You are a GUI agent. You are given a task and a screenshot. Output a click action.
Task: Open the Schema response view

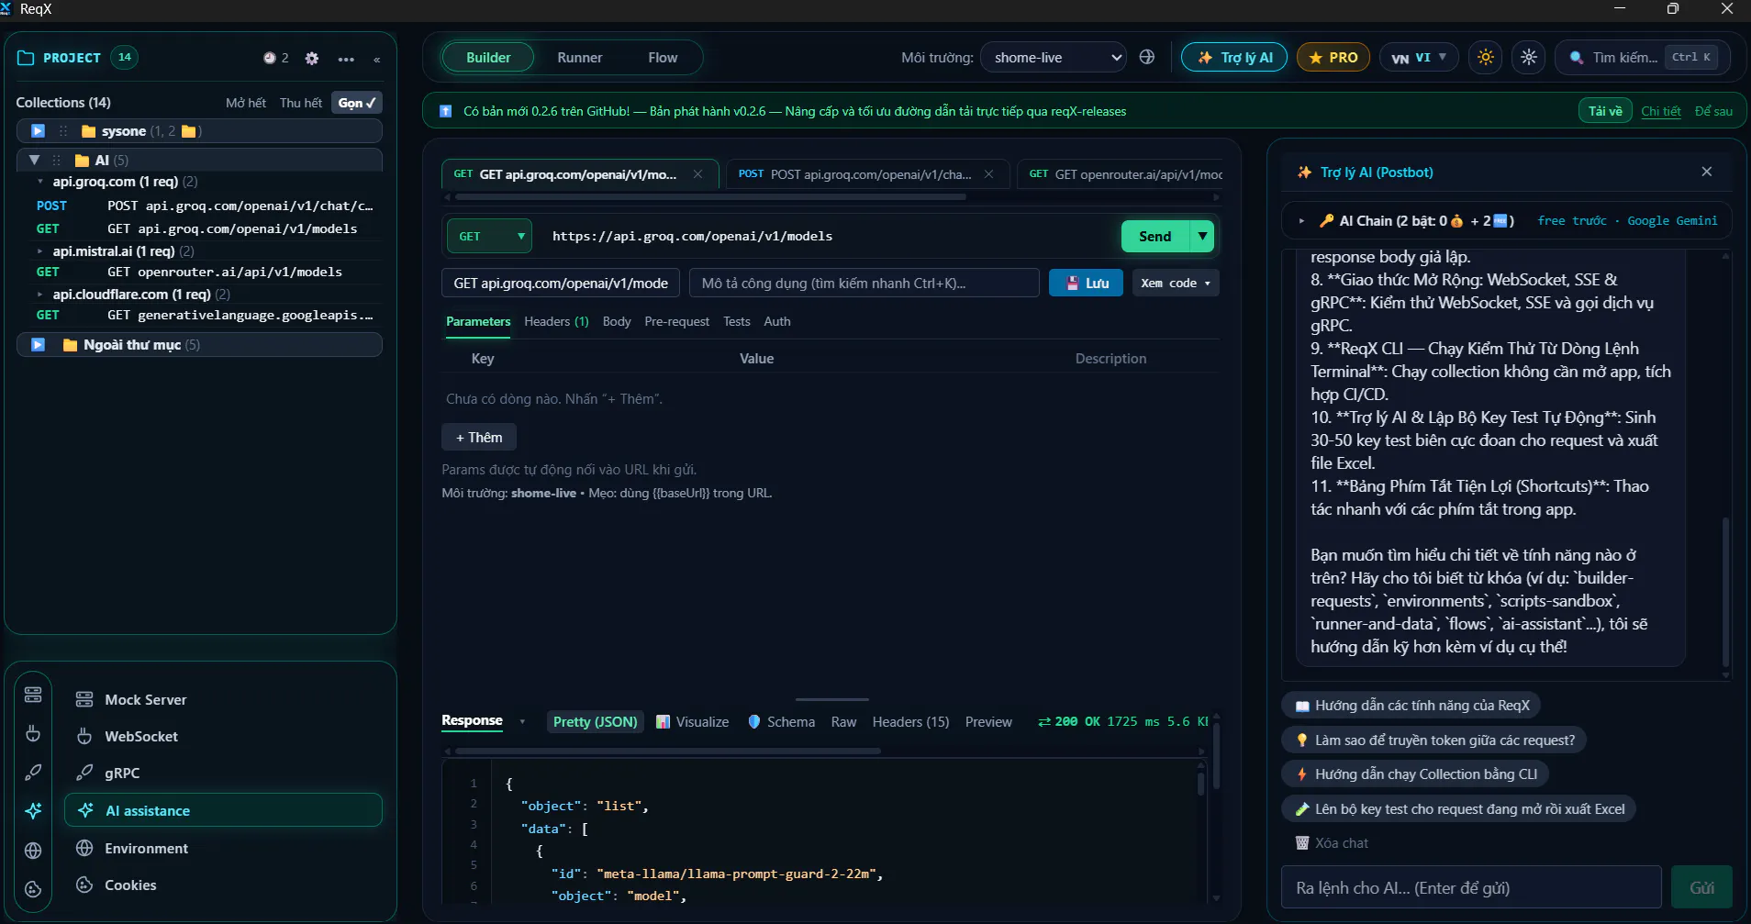[782, 722]
